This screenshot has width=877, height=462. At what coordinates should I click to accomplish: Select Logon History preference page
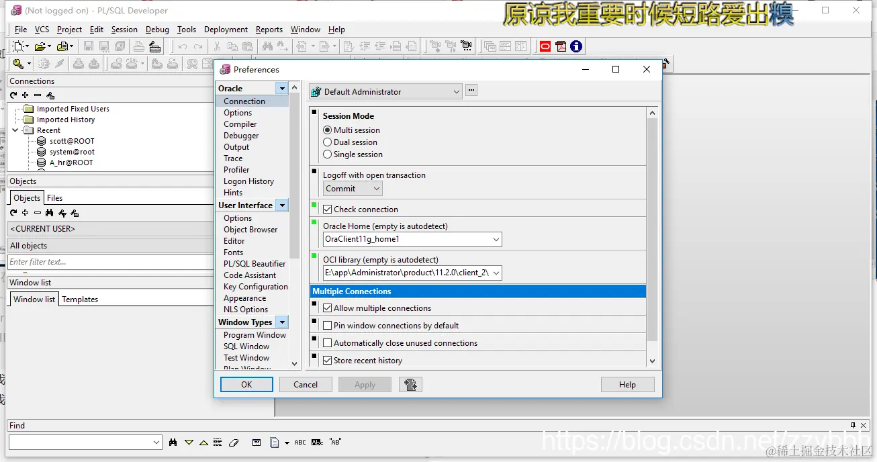(x=248, y=181)
